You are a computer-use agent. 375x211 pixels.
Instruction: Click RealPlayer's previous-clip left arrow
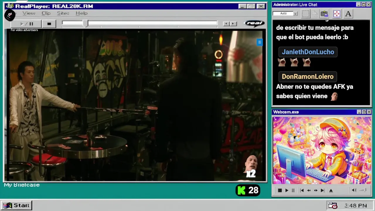point(226,23)
